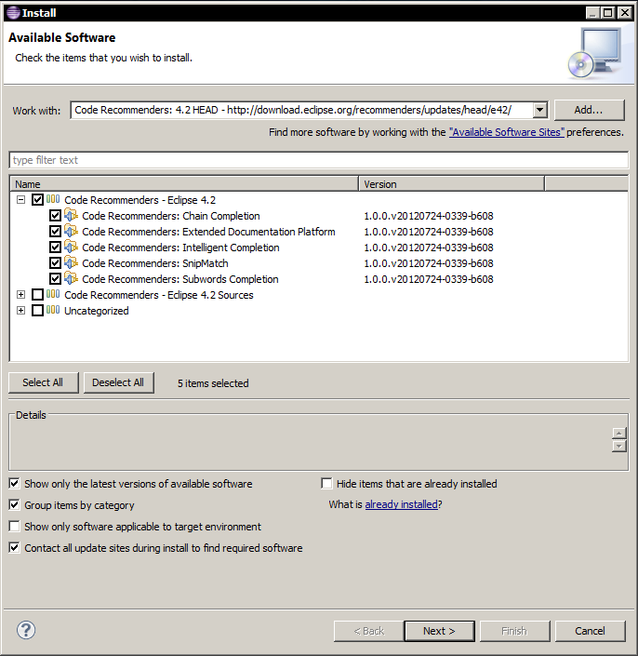Screen dimensions: 638x656
Task: Click category icon of Code Recommenders - Eclipse 4.2
Action: 53,199
